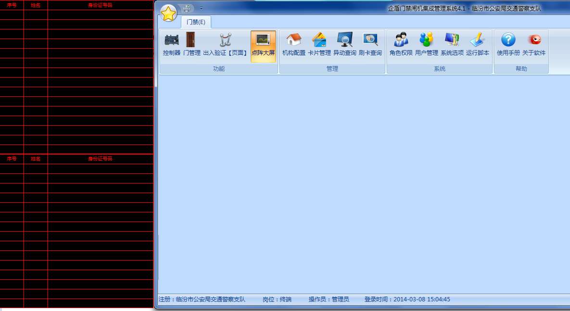Click the upper table 序号 column header

pyautogui.click(x=12, y=5)
